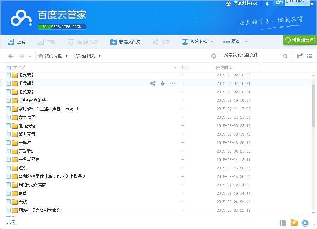This screenshot has height=229, width=317.
Task: Expand the arrow after 我的网盘 breadcrumb
Action: point(67,56)
